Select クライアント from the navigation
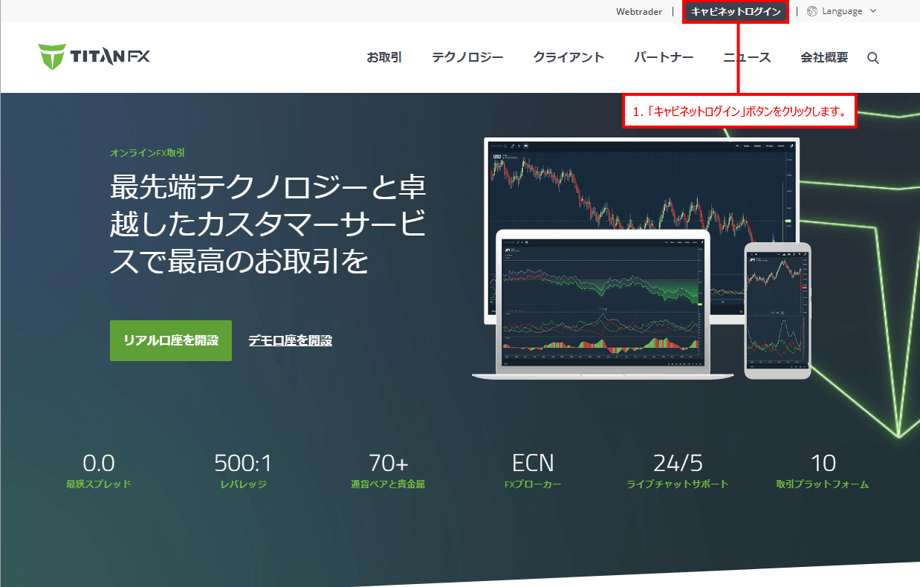This screenshot has height=587, width=920. coord(568,57)
